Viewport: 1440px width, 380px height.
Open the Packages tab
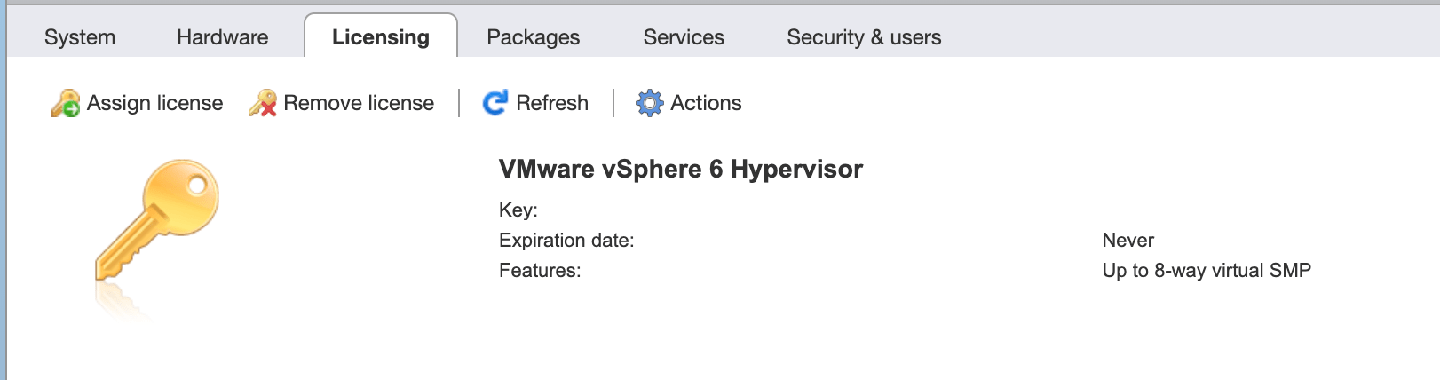click(533, 37)
